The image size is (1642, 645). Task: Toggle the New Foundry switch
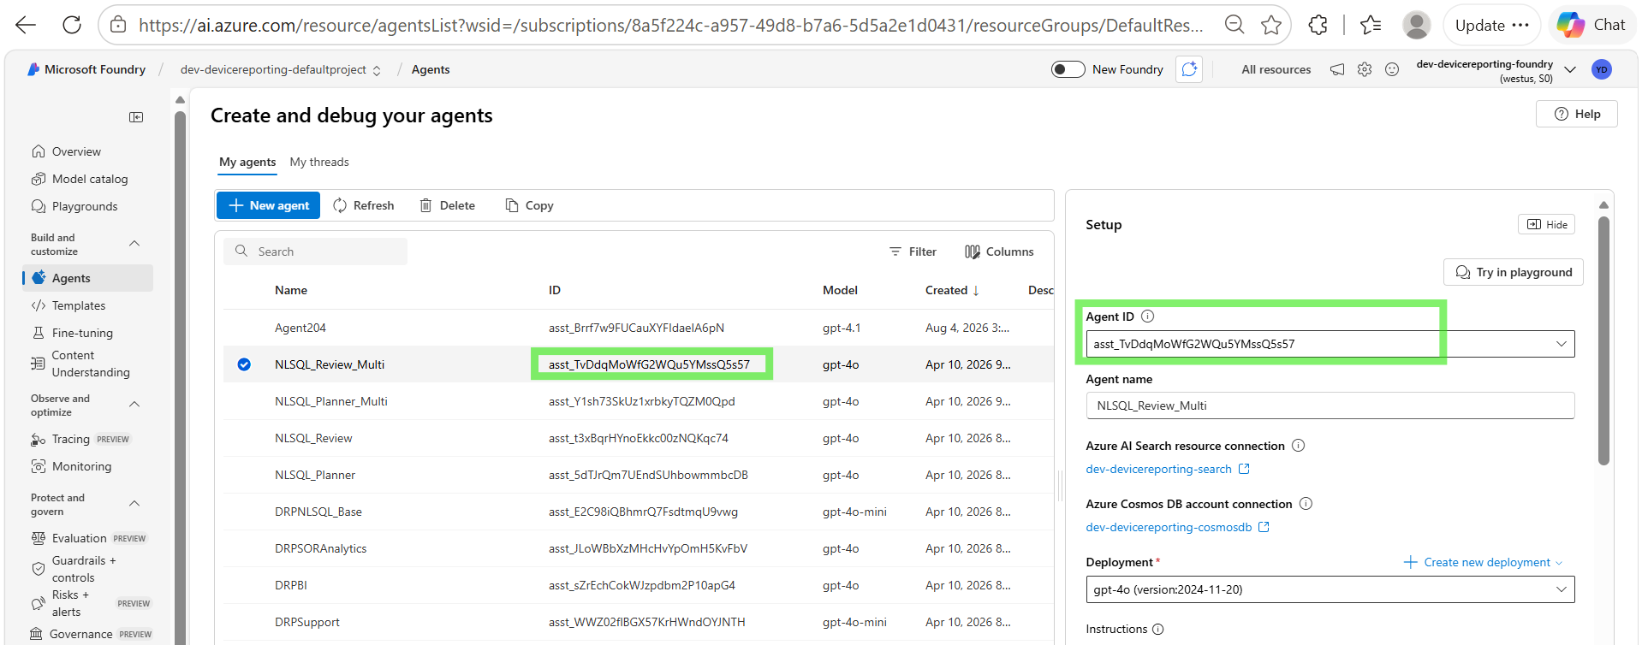[1068, 69]
